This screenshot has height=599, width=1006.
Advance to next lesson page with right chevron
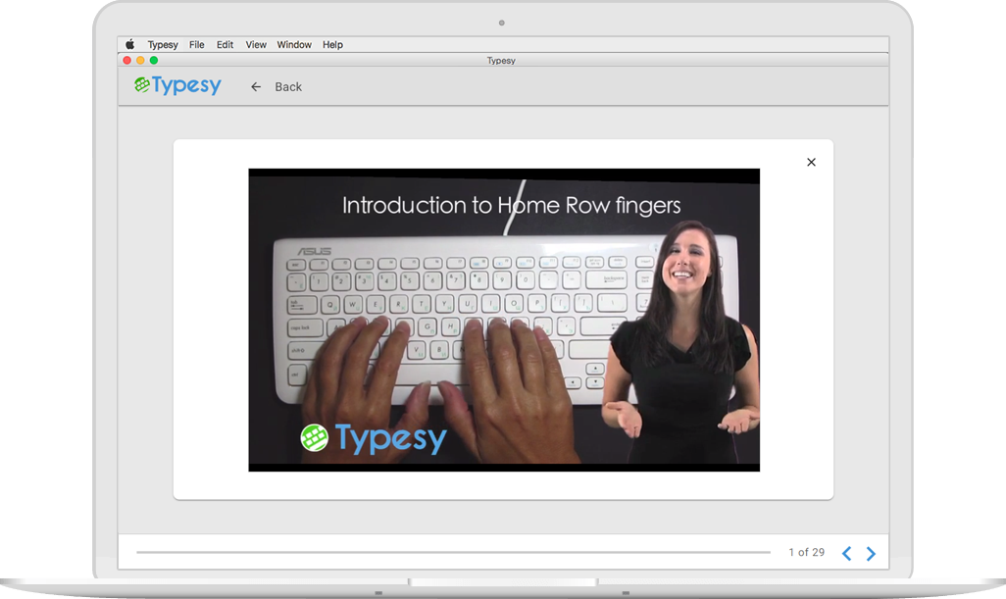click(x=871, y=553)
